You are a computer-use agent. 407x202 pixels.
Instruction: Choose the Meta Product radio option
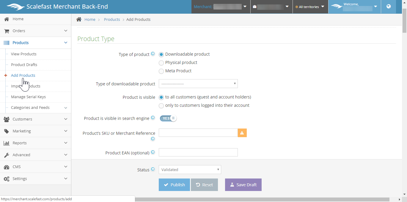161,71
